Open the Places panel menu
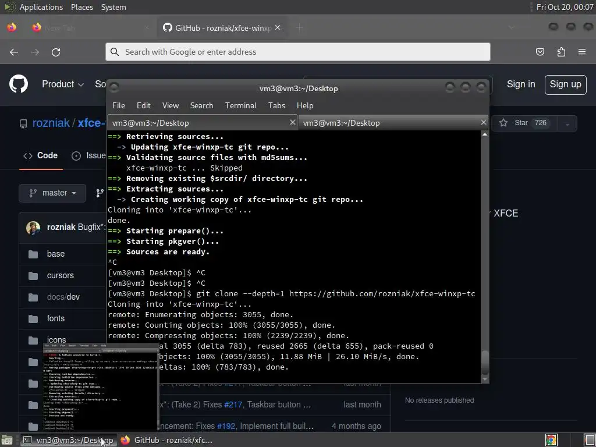This screenshot has width=596, height=447. [81, 7]
